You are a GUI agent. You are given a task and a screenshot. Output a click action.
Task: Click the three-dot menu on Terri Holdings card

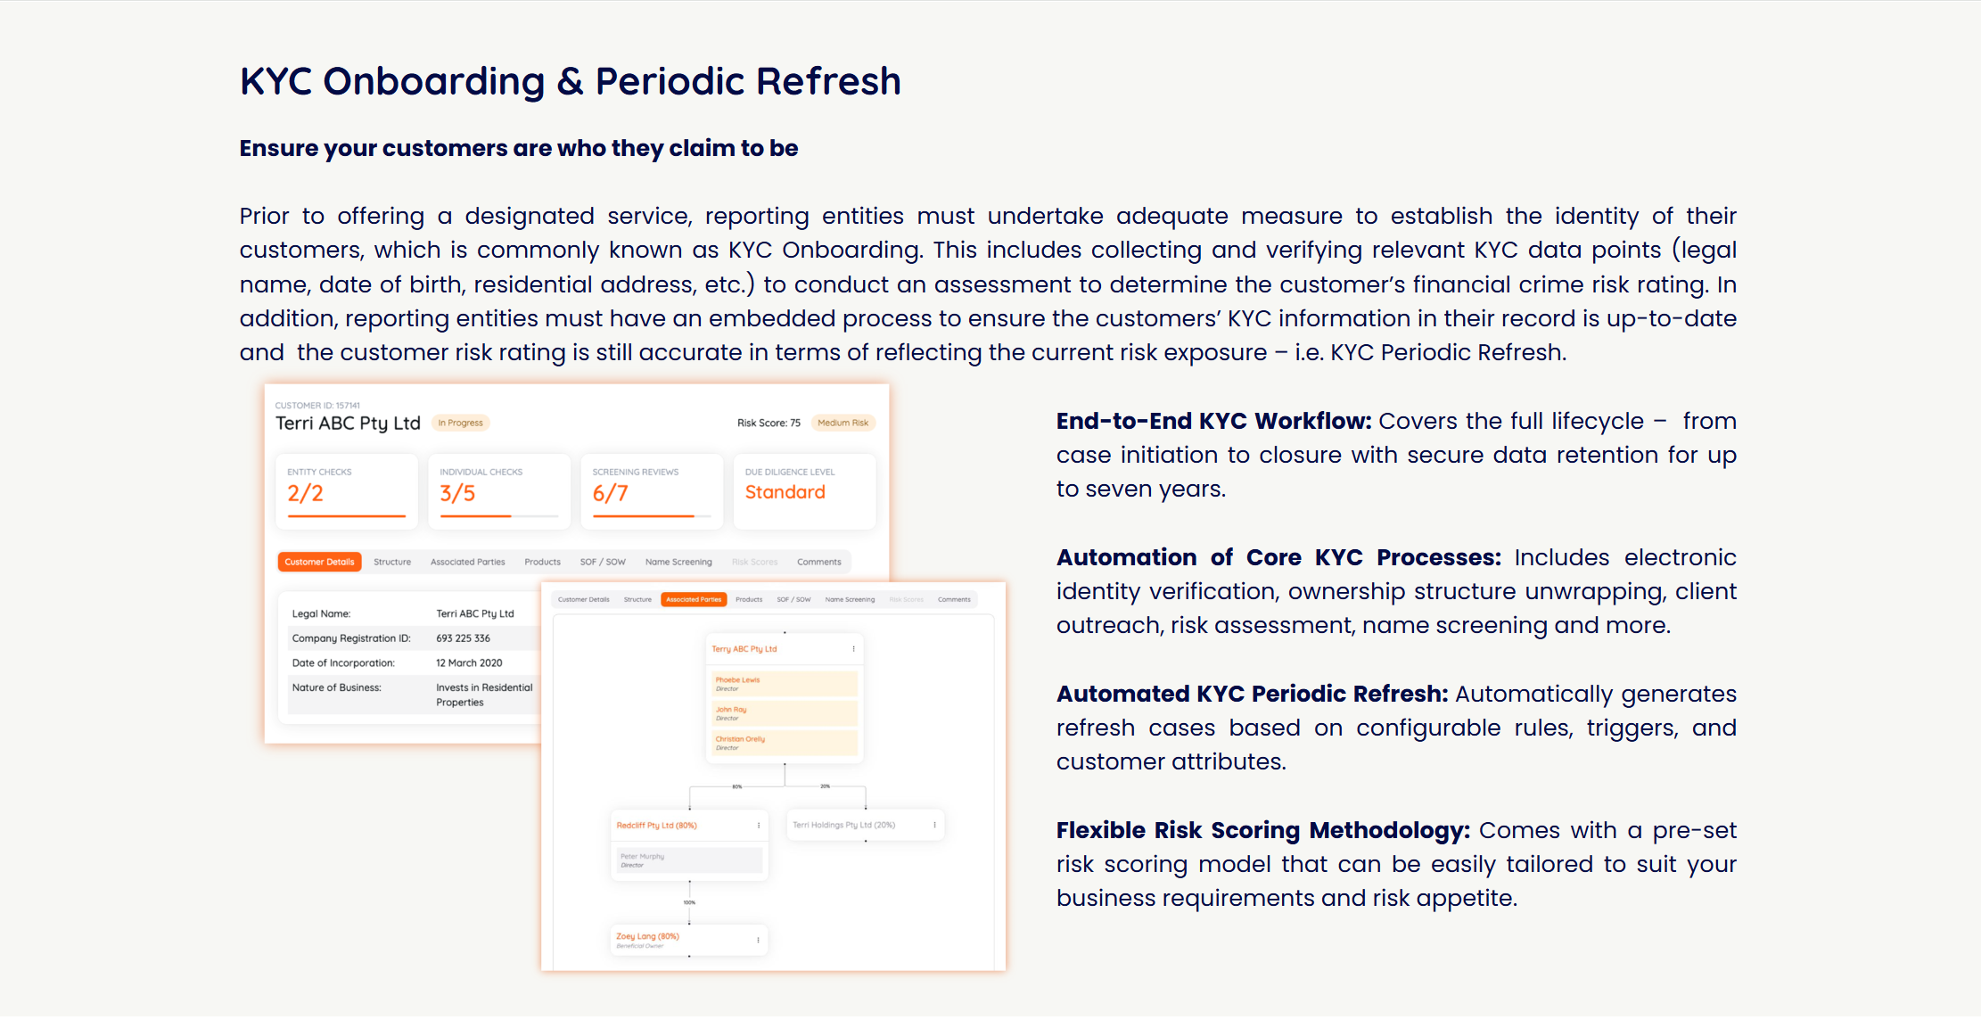tap(934, 825)
